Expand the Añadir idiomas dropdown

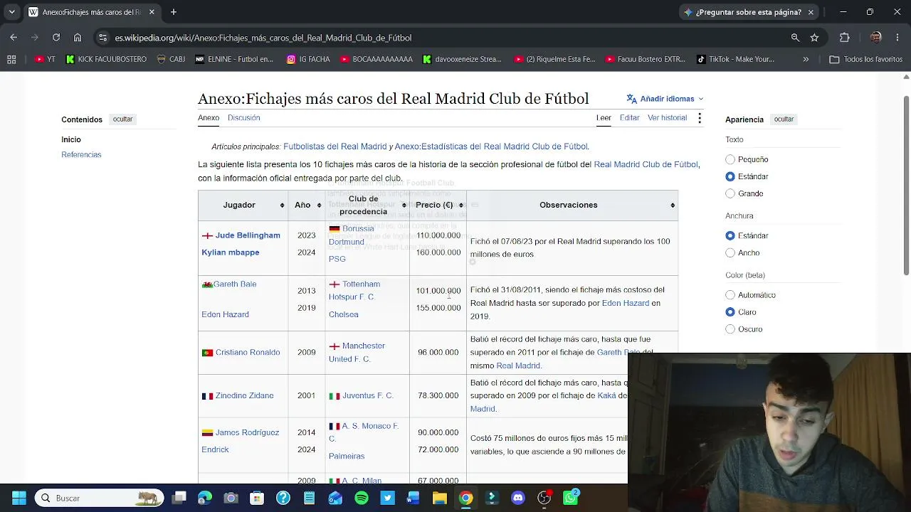click(665, 99)
